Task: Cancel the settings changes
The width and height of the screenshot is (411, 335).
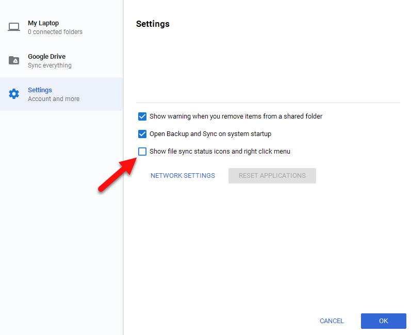Action: pos(332,321)
